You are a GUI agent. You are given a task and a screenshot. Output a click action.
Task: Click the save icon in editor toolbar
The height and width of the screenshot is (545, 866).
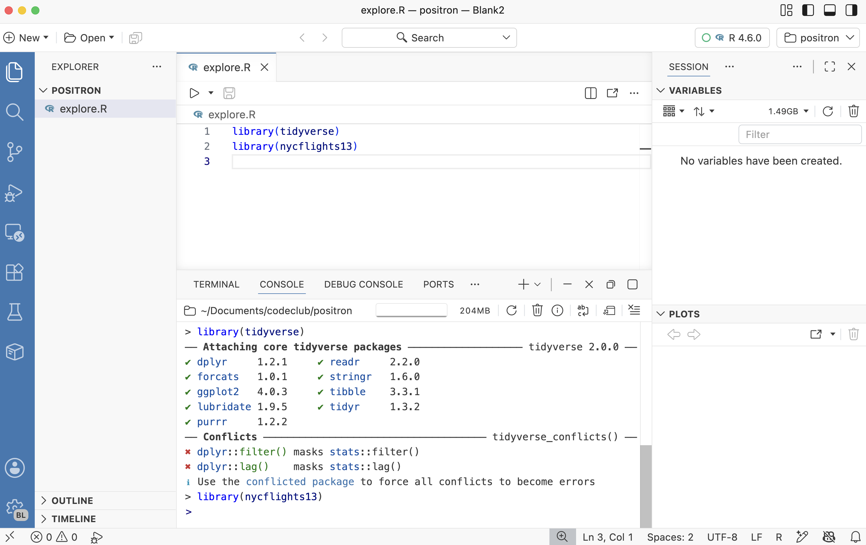pyautogui.click(x=229, y=93)
